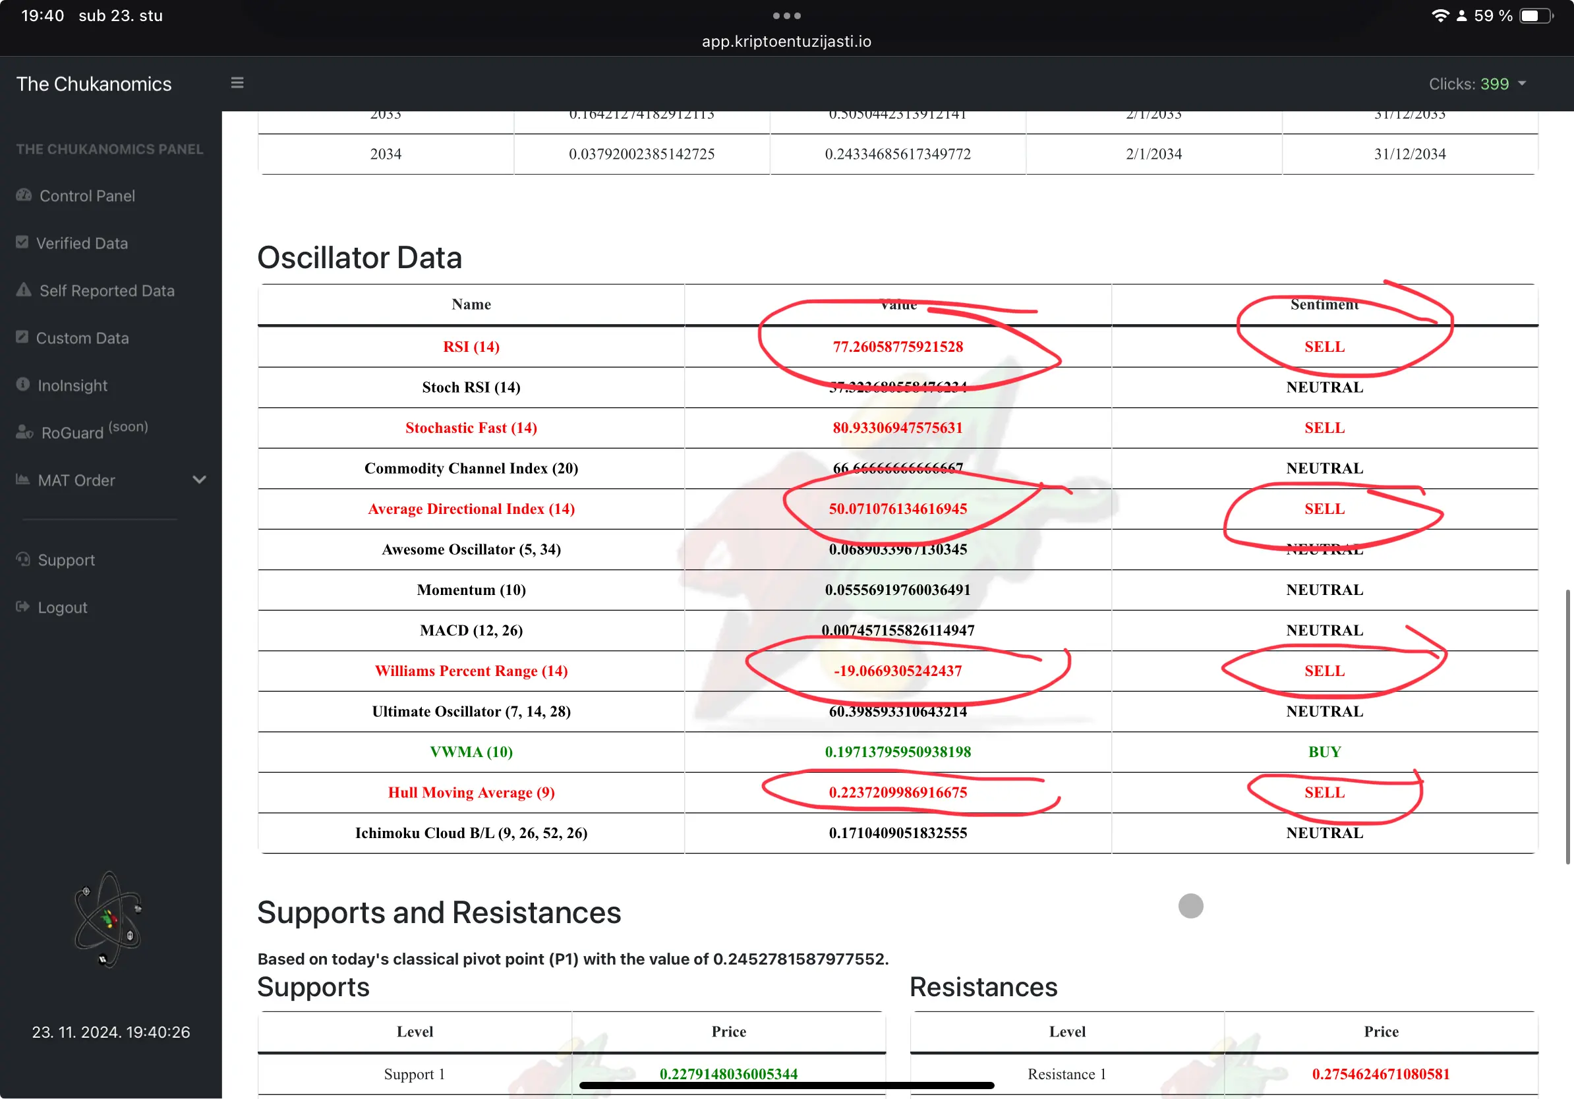Viewport: 1574px width, 1099px height.
Task: Open the MAT Order menu item
Action: [x=76, y=480]
